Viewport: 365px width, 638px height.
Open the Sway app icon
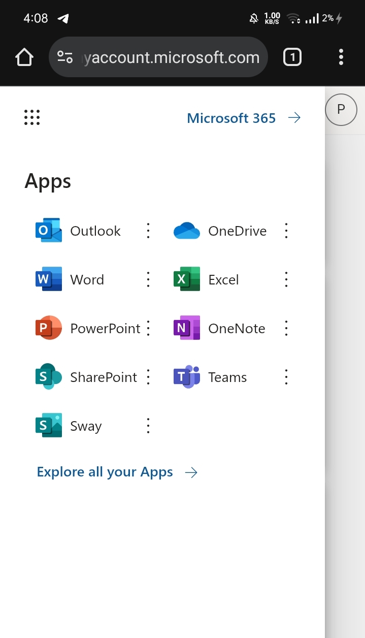click(48, 426)
